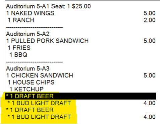This screenshot has width=160, height=124.
Task: Click the 5.00 price for CHICKEN SANDWICH
Action: (150, 75)
